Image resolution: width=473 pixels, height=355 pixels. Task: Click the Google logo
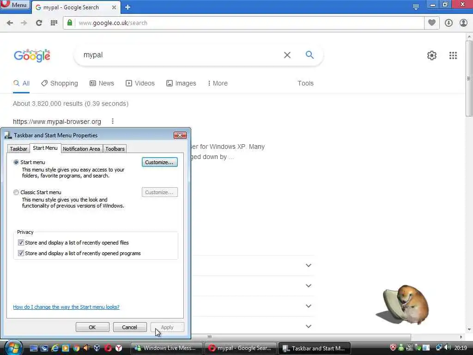32,55
